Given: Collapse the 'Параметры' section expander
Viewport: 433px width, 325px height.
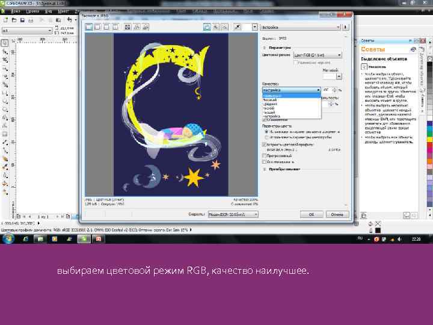Looking at the screenshot, I should [x=264, y=48].
